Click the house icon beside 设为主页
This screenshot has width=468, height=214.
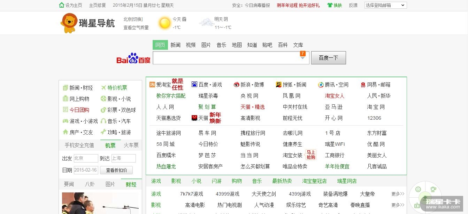[62, 5]
